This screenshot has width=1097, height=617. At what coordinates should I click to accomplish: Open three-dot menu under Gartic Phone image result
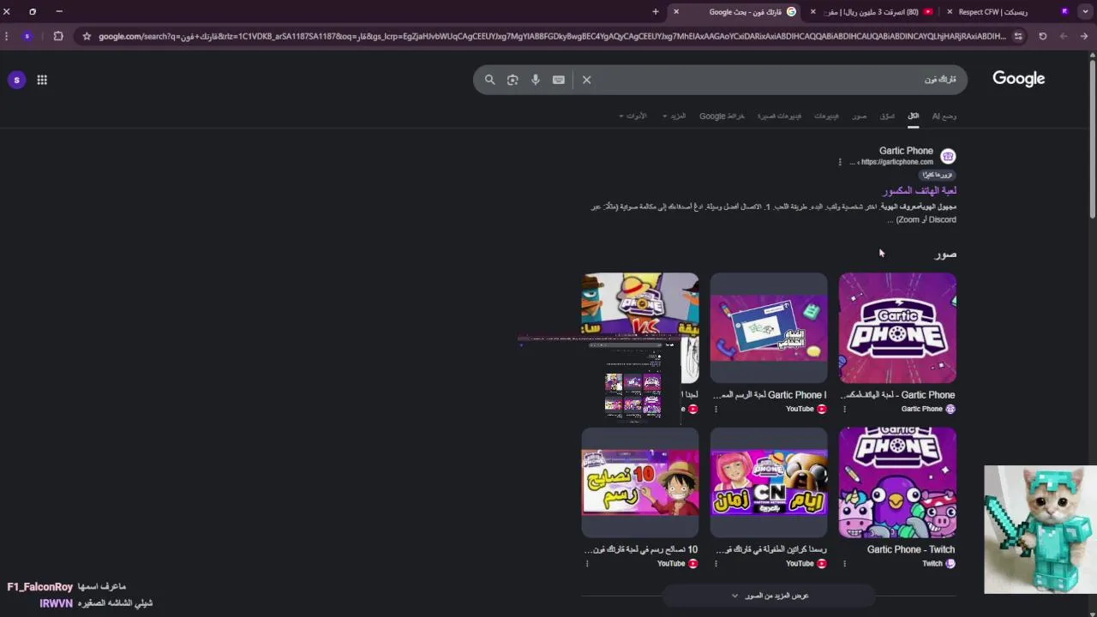[x=844, y=409]
